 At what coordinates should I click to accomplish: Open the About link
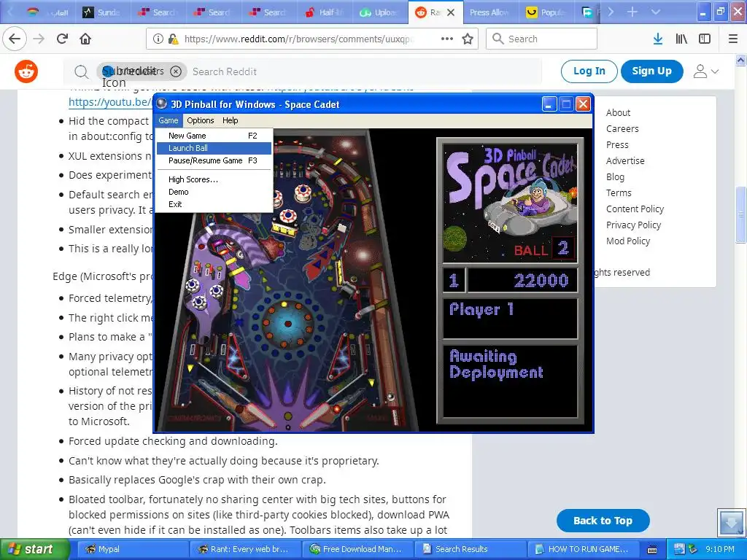pos(618,113)
